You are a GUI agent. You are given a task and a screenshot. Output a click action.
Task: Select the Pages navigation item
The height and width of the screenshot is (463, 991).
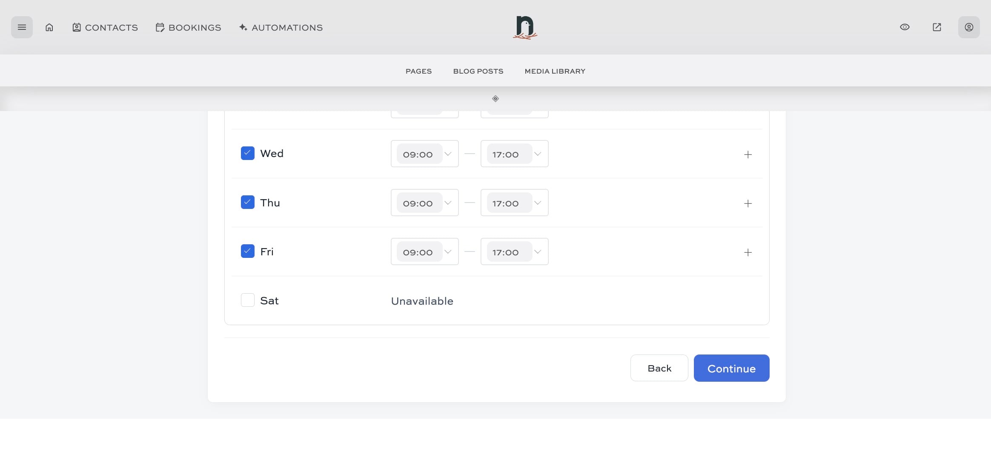(418, 71)
